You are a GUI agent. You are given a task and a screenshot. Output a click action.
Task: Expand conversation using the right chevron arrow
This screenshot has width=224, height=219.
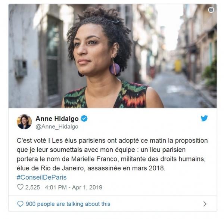pyautogui.click(x=205, y=204)
